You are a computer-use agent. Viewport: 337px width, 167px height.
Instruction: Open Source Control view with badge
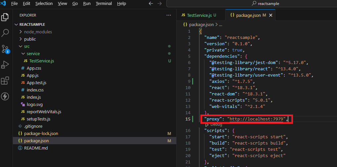tap(5, 49)
